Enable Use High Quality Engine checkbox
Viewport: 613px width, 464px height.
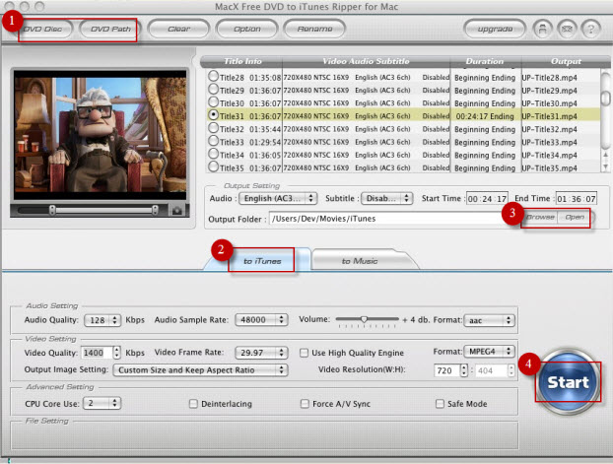[x=304, y=353]
